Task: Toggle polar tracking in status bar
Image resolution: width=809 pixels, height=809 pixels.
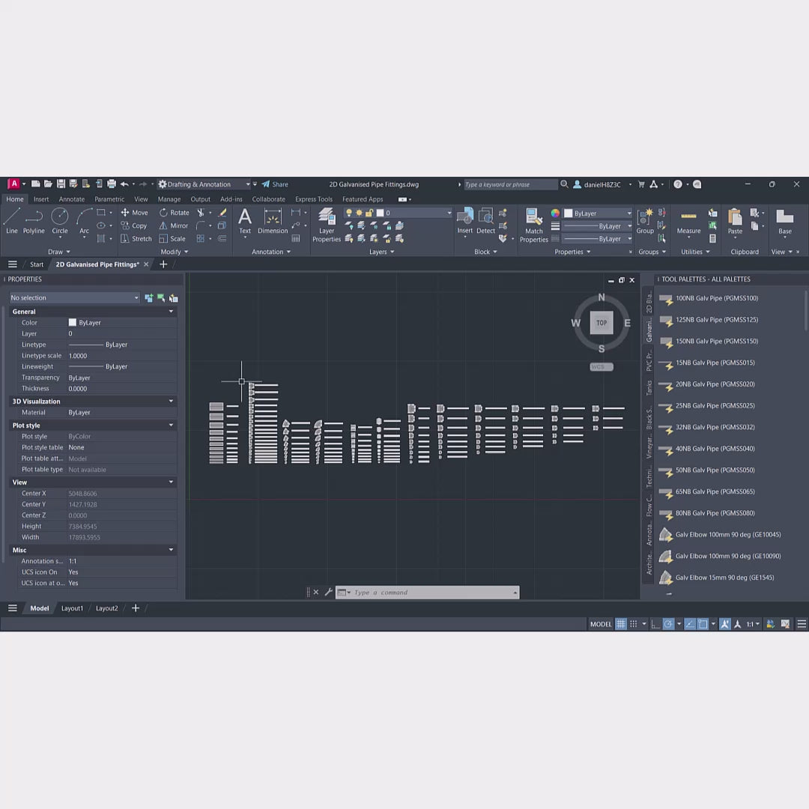Action: pyautogui.click(x=667, y=624)
